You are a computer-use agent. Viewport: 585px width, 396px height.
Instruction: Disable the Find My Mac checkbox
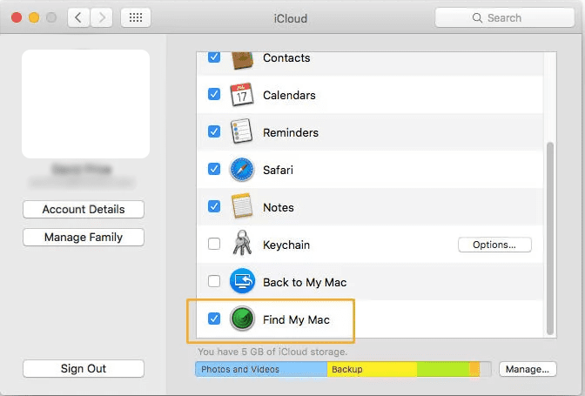pyautogui.click(x=214, y=319)
